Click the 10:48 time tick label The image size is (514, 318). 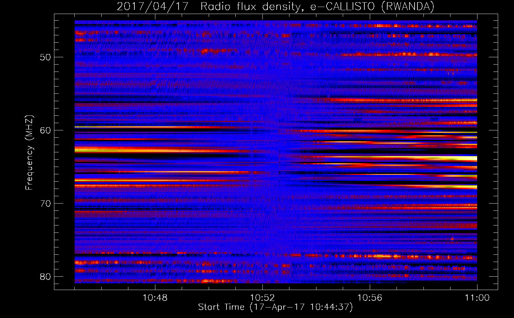[155, 298]
